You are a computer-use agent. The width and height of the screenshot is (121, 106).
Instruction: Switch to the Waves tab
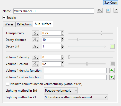(x=9, y=24)
